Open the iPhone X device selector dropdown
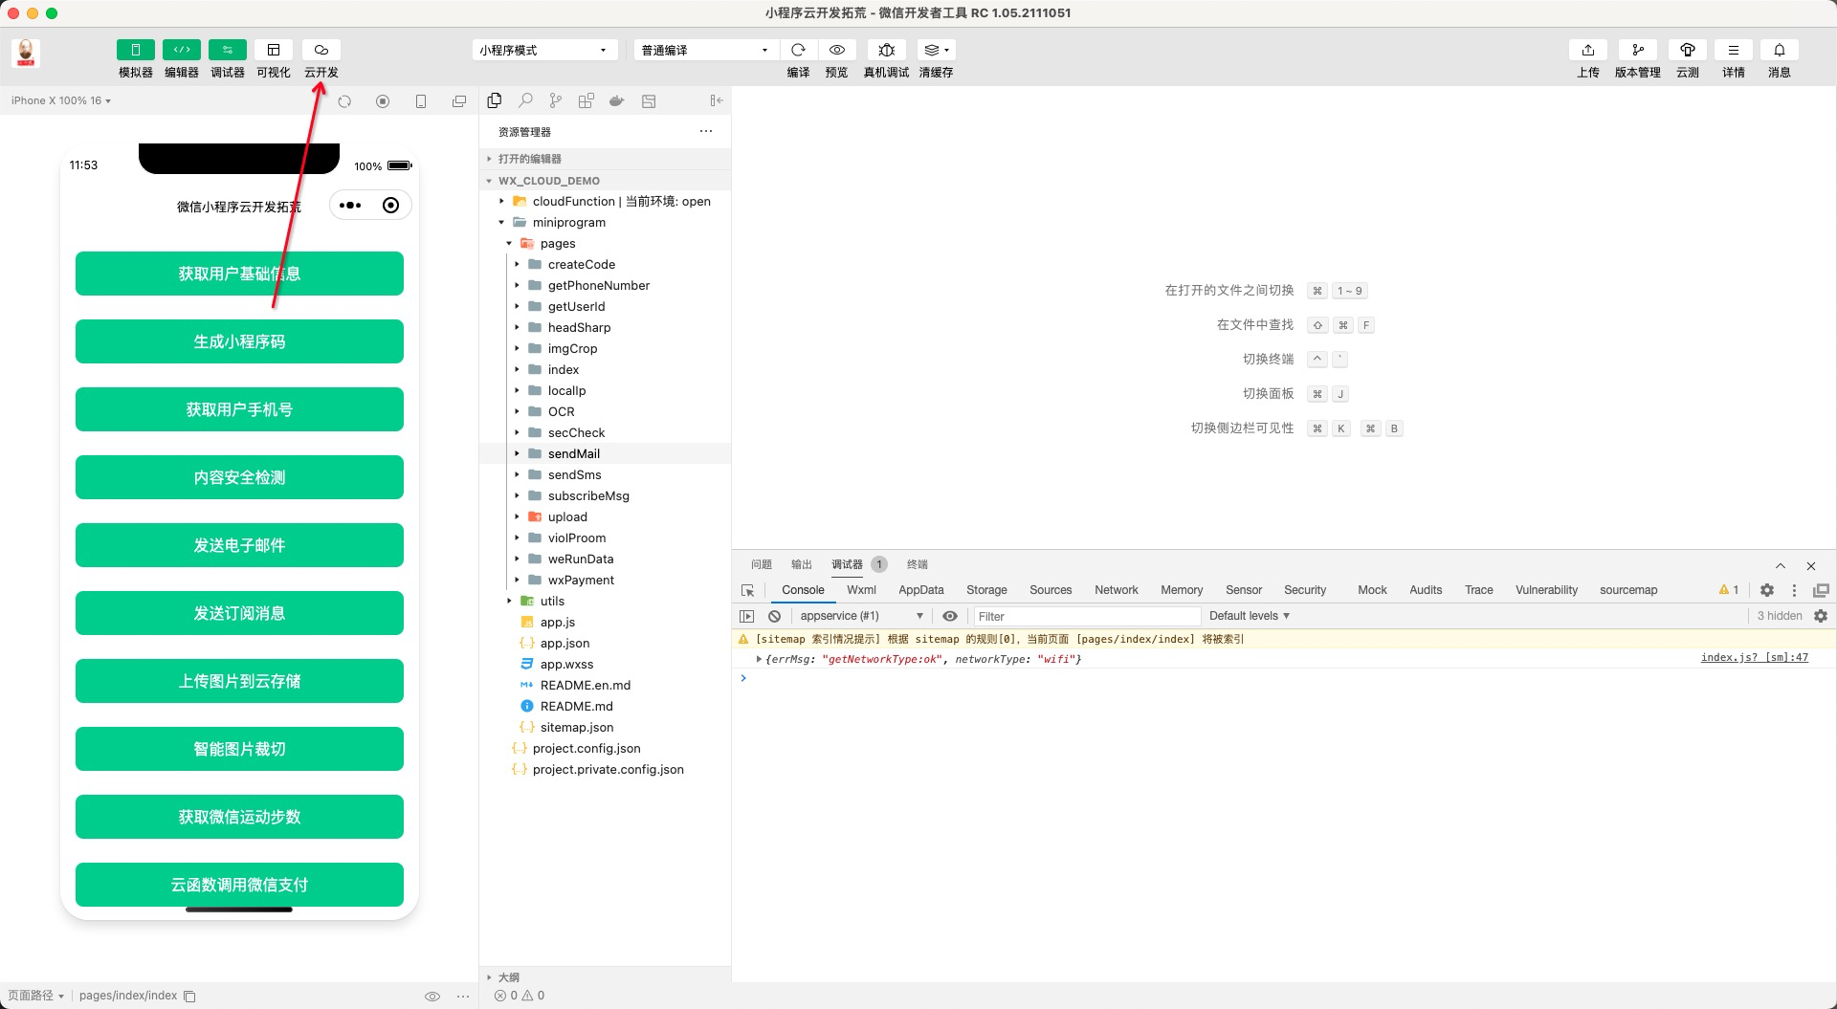The width and height of the screenshot is (1837, 1009). [x=61, y=100]
